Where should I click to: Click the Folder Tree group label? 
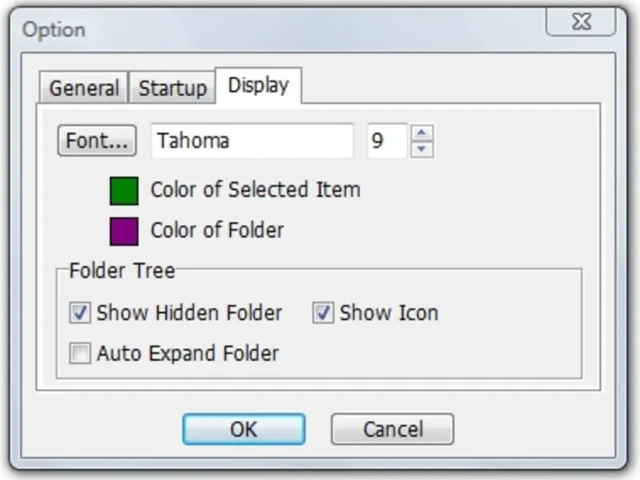tap(122, 270)
